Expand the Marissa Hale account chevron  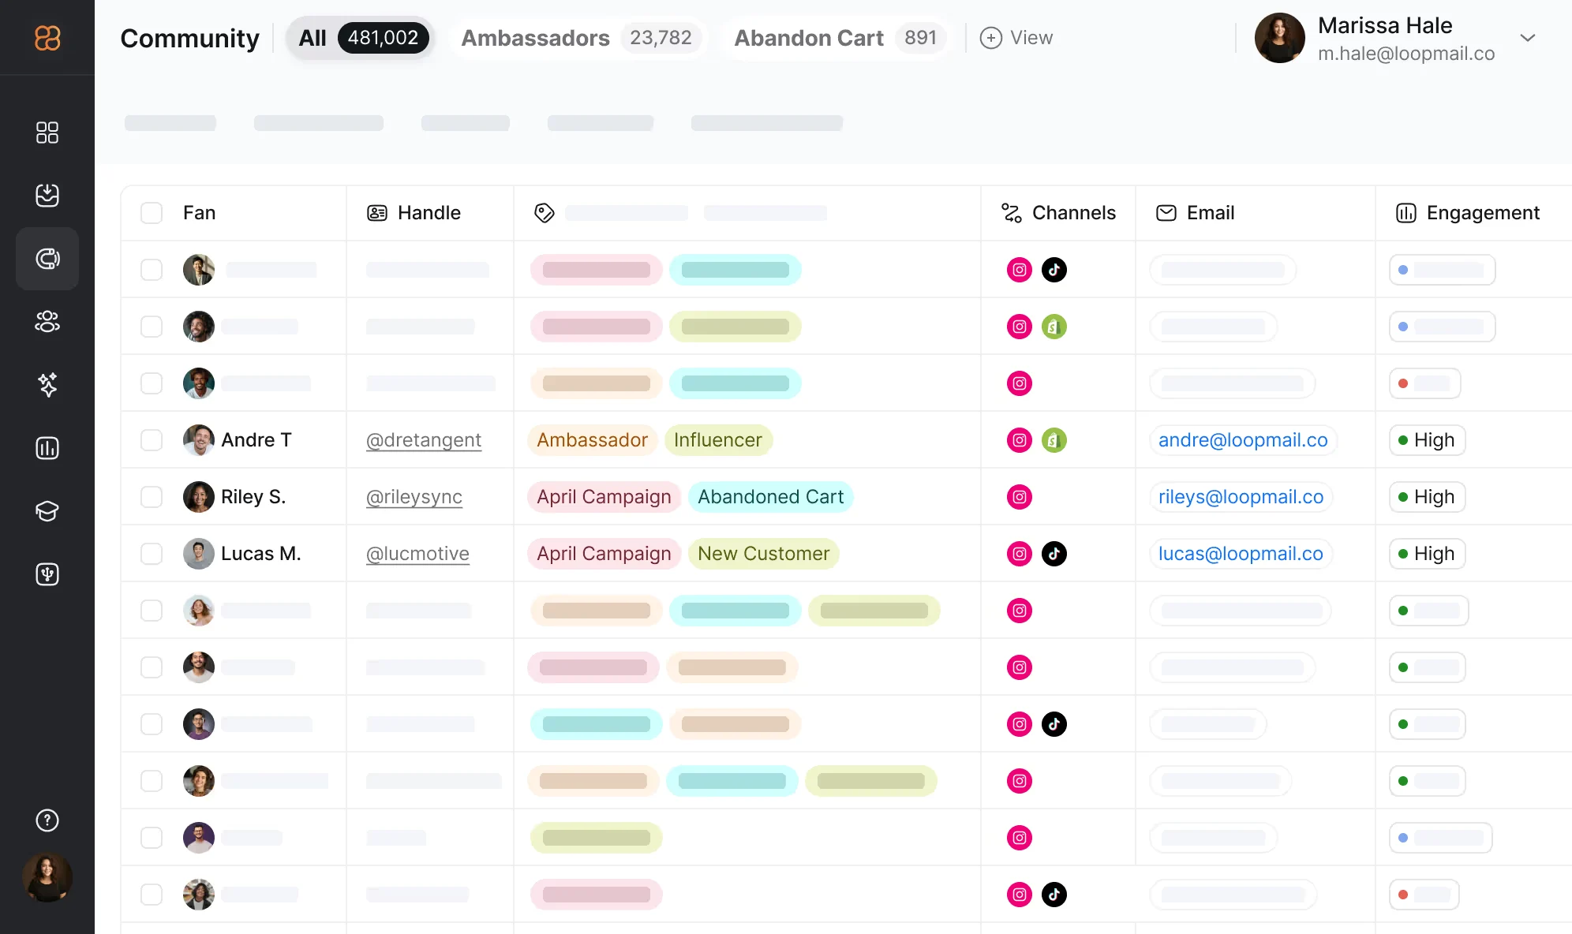point(1528,38)
